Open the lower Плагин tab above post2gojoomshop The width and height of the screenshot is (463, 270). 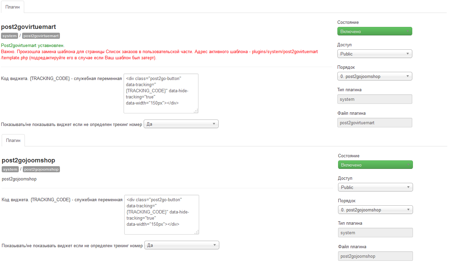tap(13, 140)
